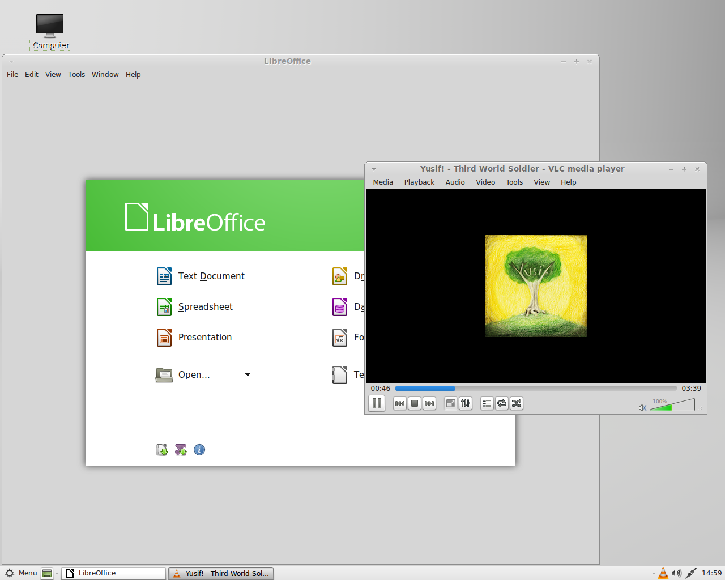Create a new Text Document in LibreOffice
This screenshot has width=725, height=580.
(201, 276)
